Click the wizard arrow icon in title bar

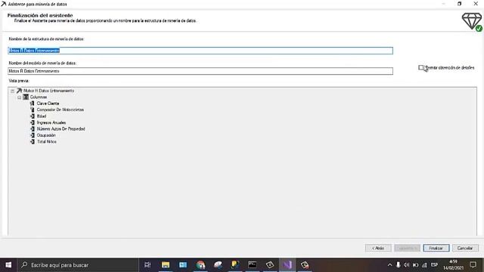[3, 4]
